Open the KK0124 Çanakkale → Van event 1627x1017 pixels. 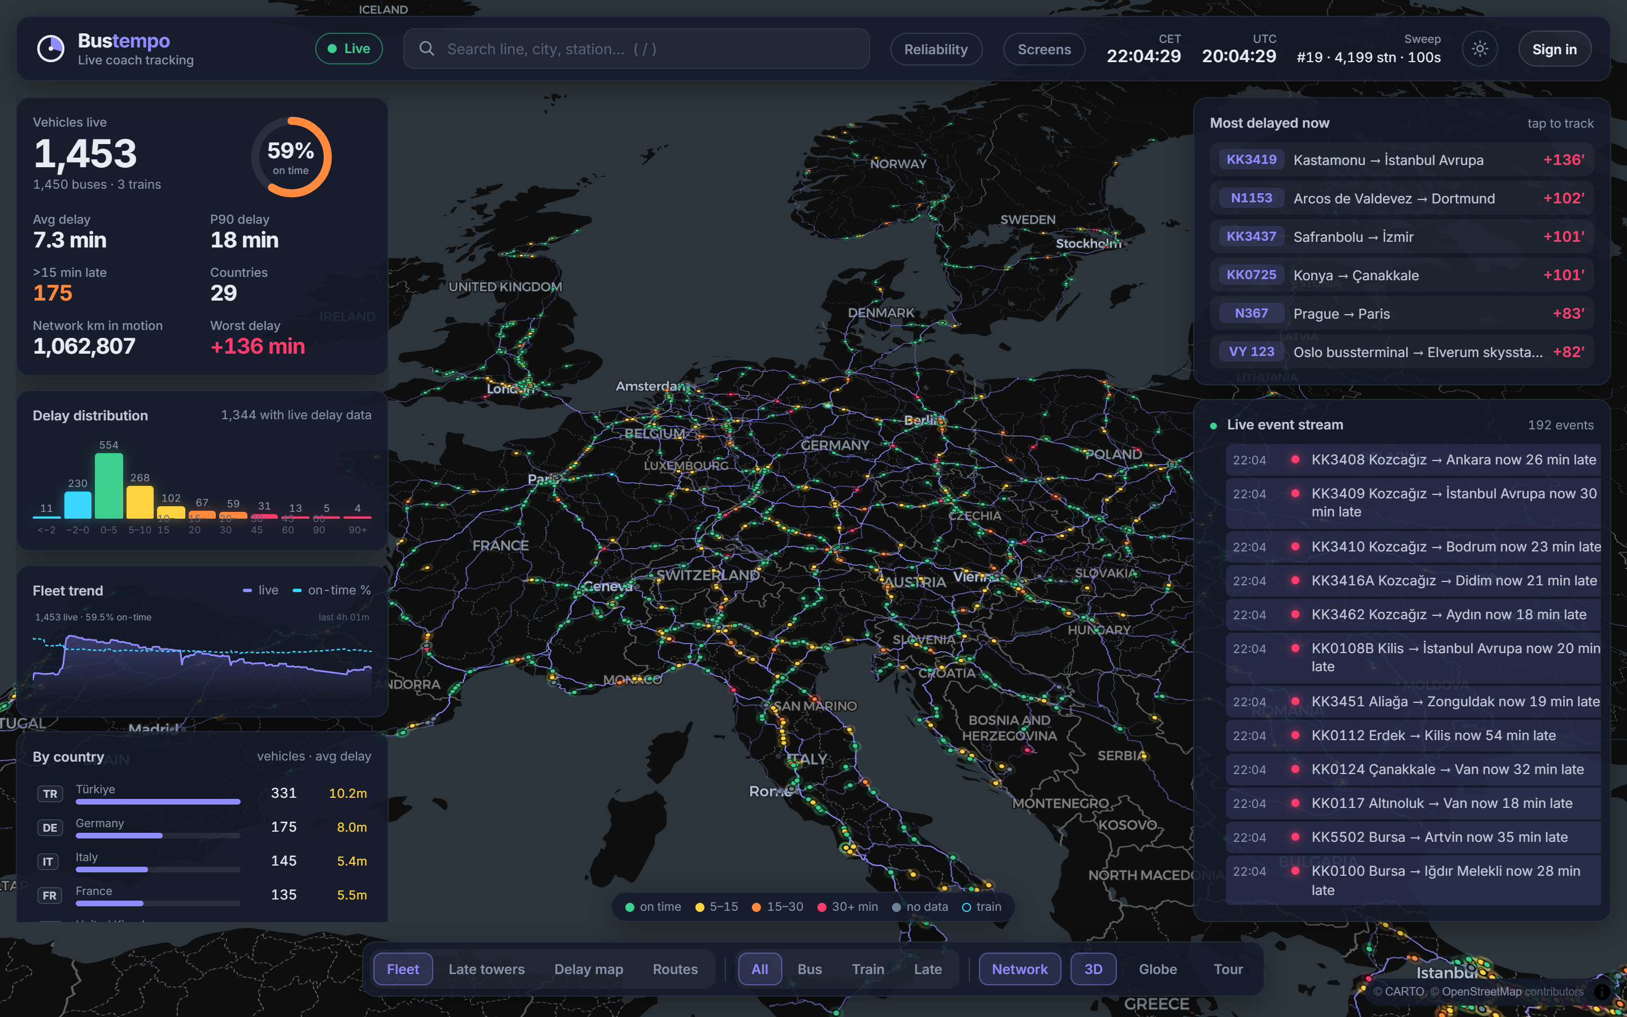coord(1413,770)
